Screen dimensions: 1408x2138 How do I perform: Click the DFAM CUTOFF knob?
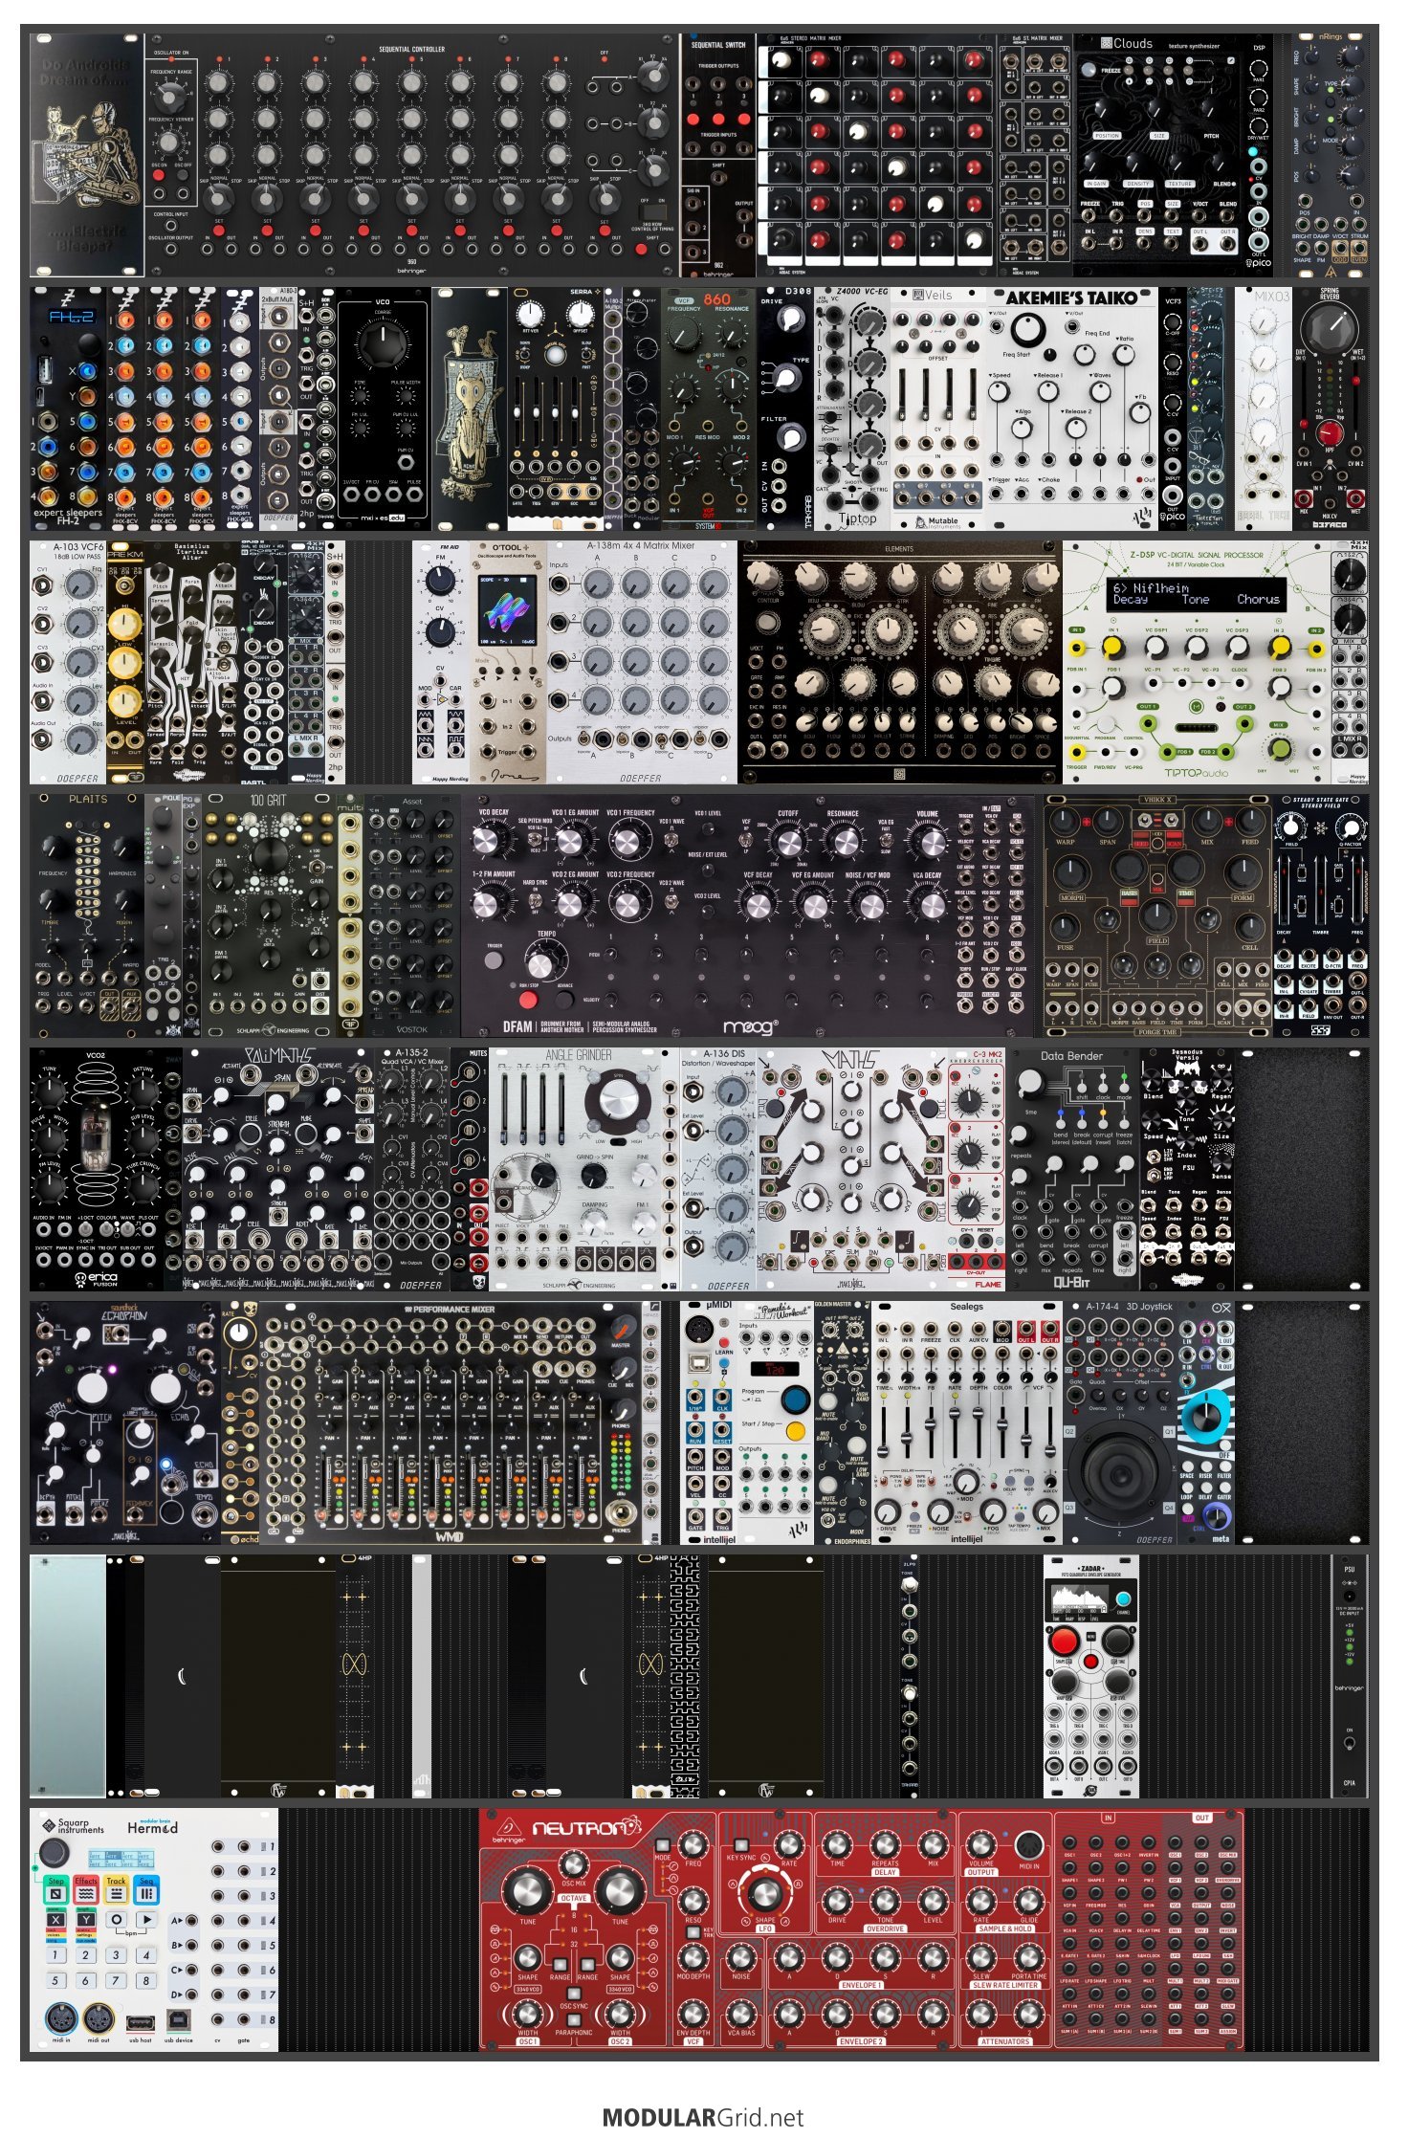coord(788,843)
